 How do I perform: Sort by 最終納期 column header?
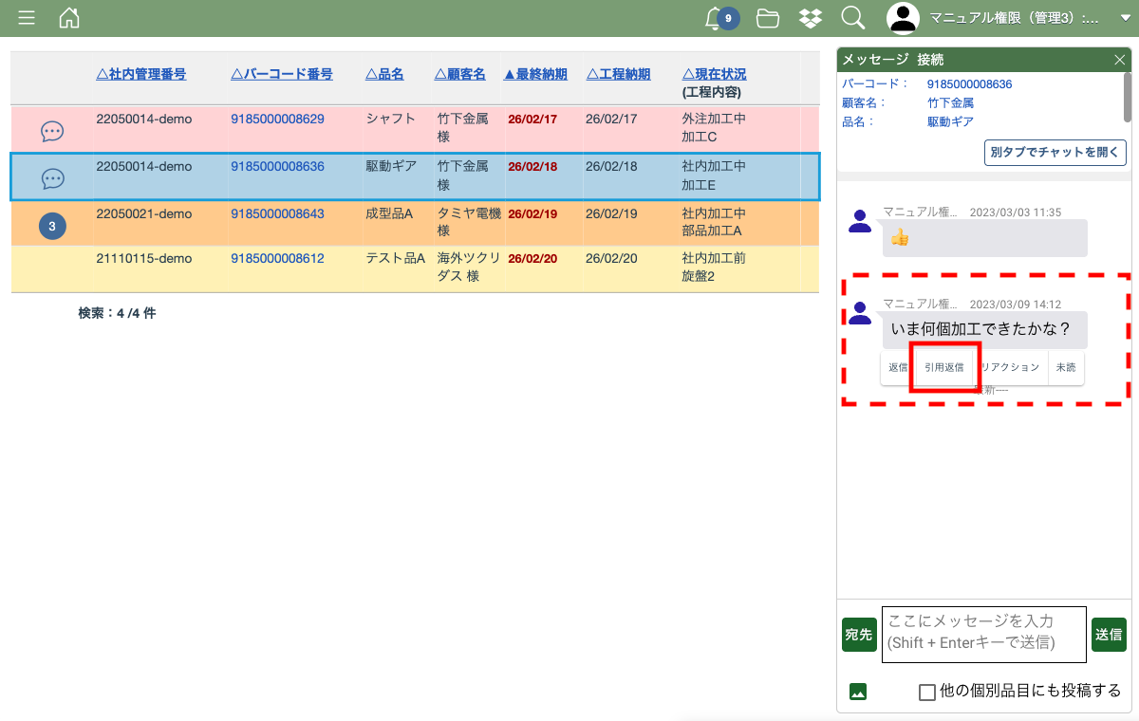[535, 74]
